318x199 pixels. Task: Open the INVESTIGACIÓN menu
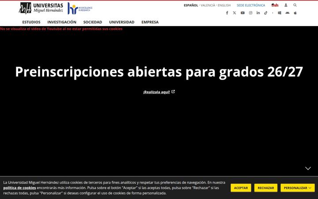click(62, 22)
